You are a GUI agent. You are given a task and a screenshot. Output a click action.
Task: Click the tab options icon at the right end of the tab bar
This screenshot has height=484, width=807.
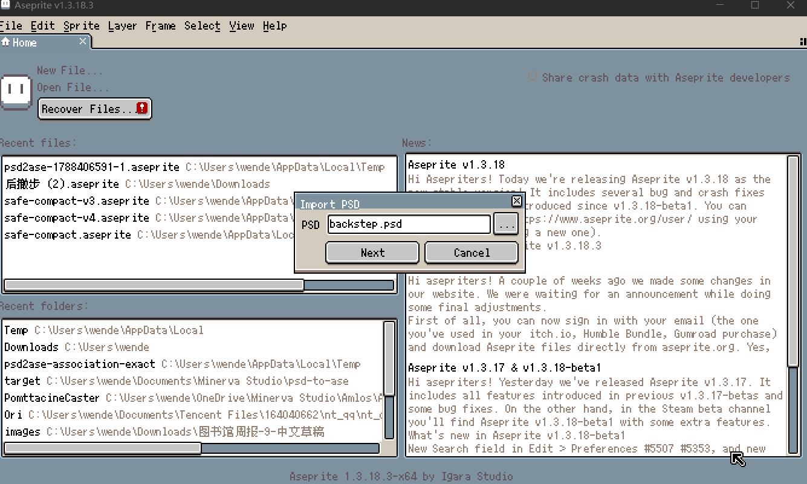point(803,42)
